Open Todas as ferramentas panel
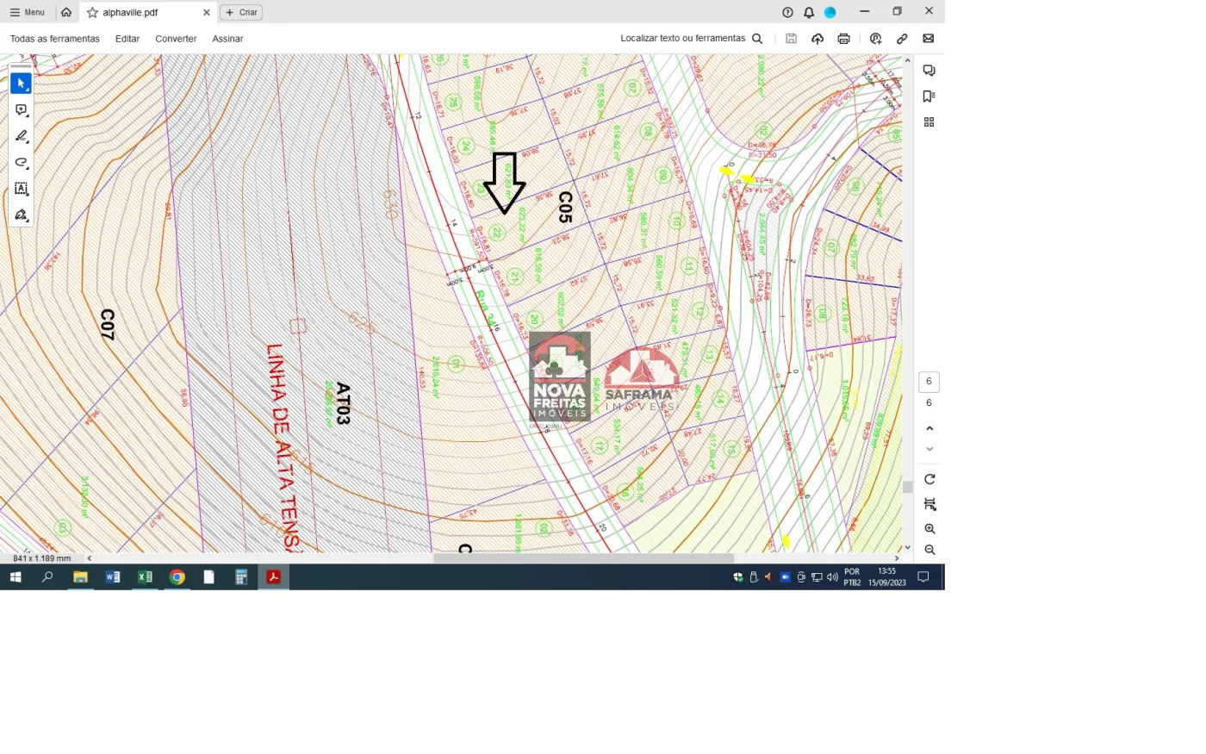Viewport: 1206px width, 754px height. click(54, 39)
